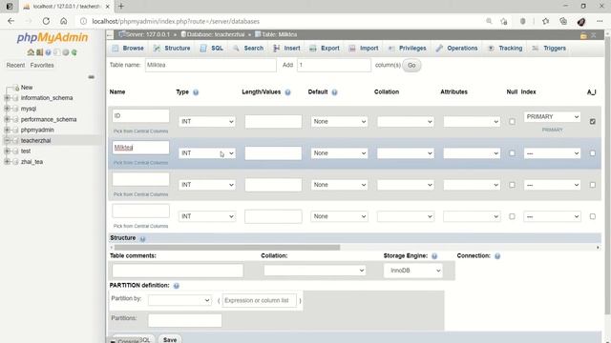Viewport: 611px width, 343px height.
Task: Click help icon beside Type header
Action: 196,92
